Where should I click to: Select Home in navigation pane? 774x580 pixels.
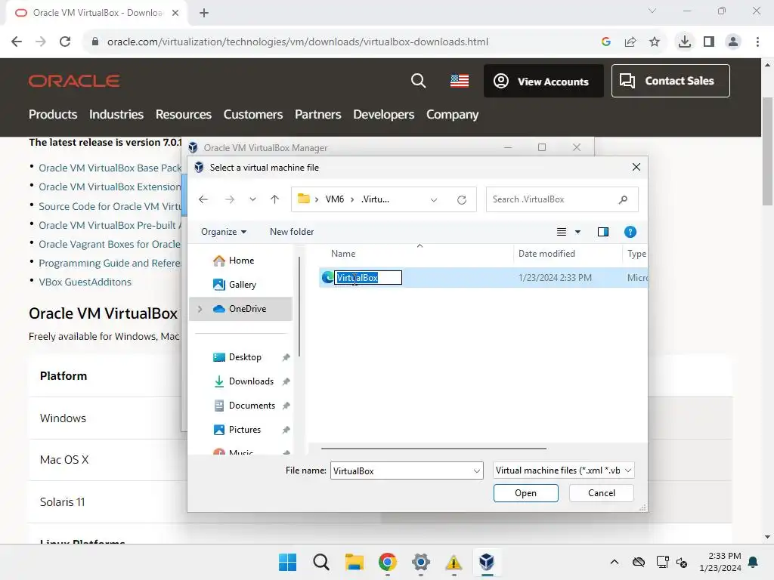pyautogui.click(x=241, y=261)
